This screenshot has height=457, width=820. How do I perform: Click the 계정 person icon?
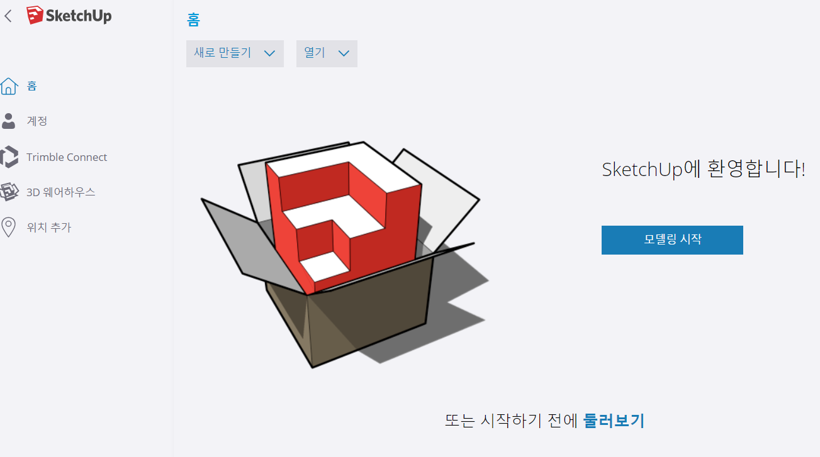pos(9,121)
